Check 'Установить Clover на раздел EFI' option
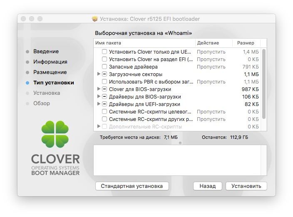 tap(104, 59)
